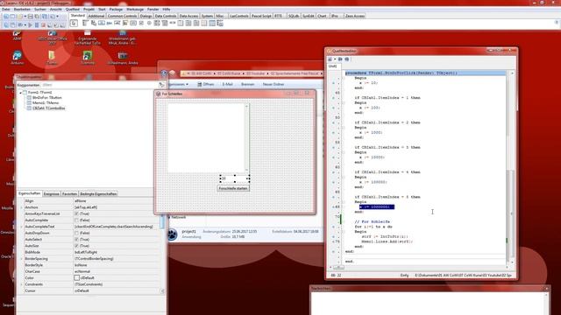Pick the TMemo component icon

(125, 24)
